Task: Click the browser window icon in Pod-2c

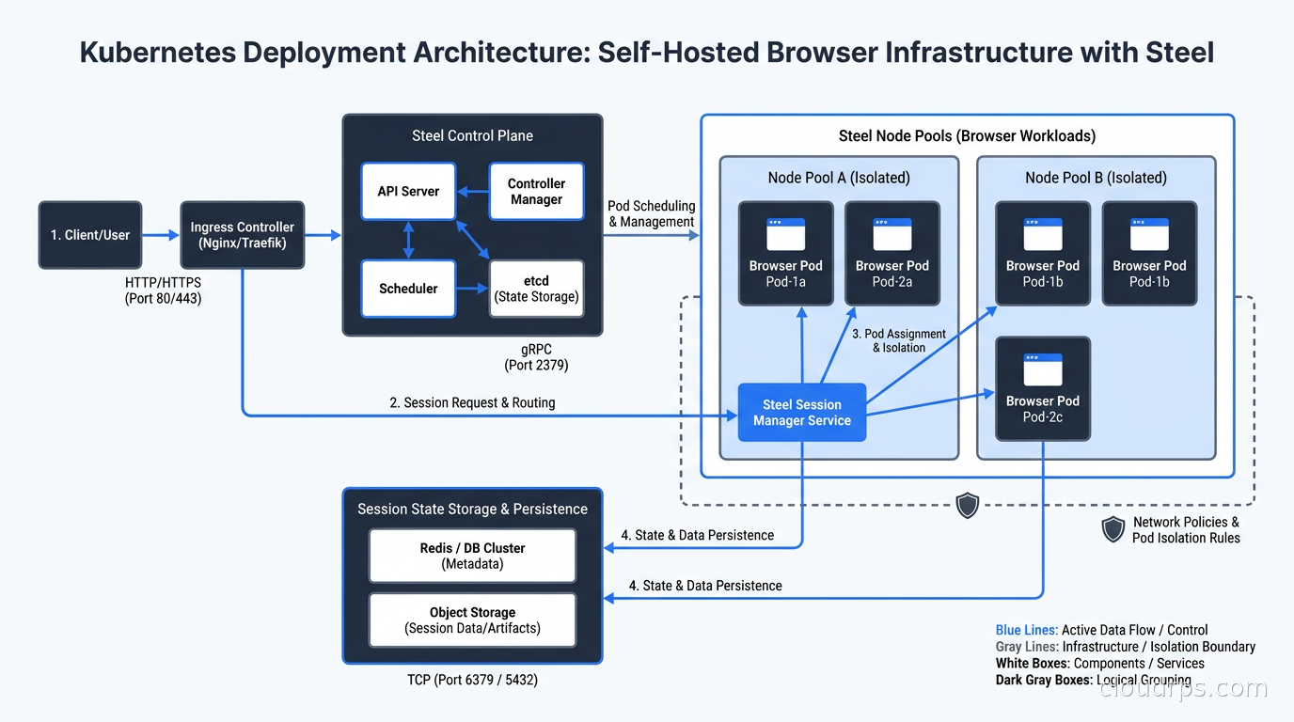Action: pos(1043,369)
